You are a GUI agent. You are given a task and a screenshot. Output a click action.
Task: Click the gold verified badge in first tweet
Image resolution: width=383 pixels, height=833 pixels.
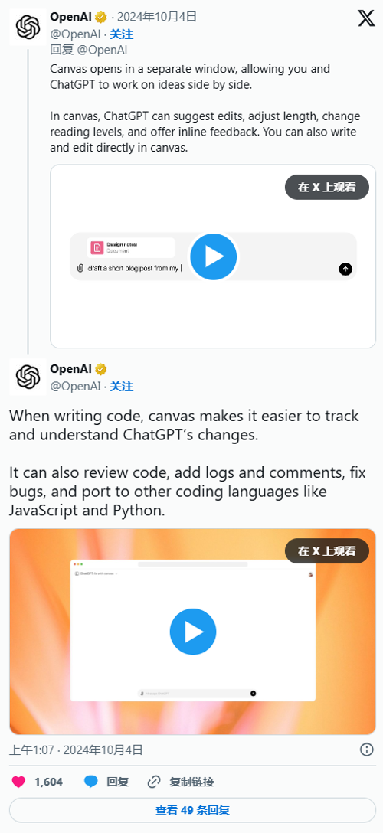click(x=101, y=17)
